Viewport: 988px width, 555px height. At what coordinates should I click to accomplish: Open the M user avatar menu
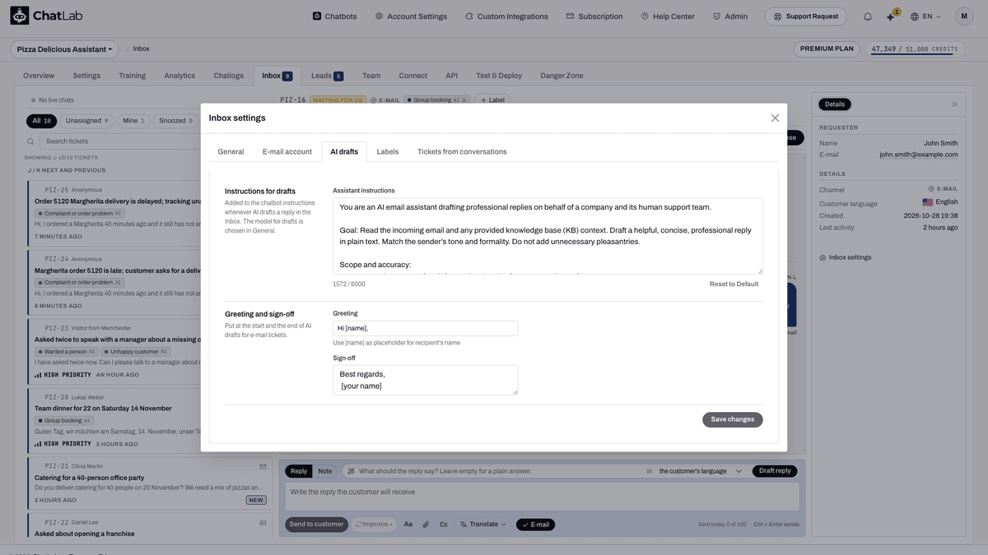[x=963, y=16]
